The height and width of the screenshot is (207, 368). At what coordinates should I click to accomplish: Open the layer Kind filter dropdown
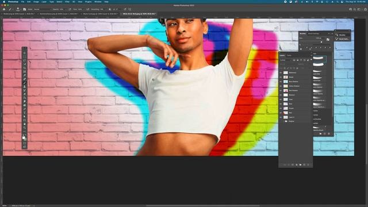286,60
